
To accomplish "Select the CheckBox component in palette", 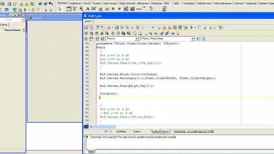I will coord(113,9).
